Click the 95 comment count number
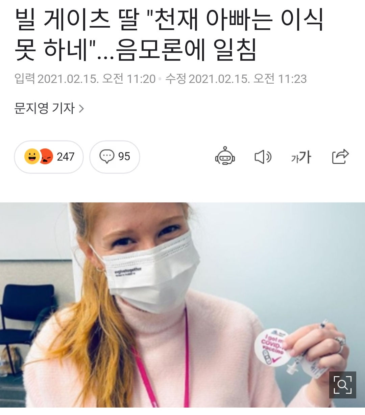Screen dimensions: 365x415 [x=124, y=157]
